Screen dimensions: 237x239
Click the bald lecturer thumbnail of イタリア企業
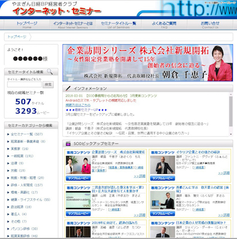tap(163, 165)
